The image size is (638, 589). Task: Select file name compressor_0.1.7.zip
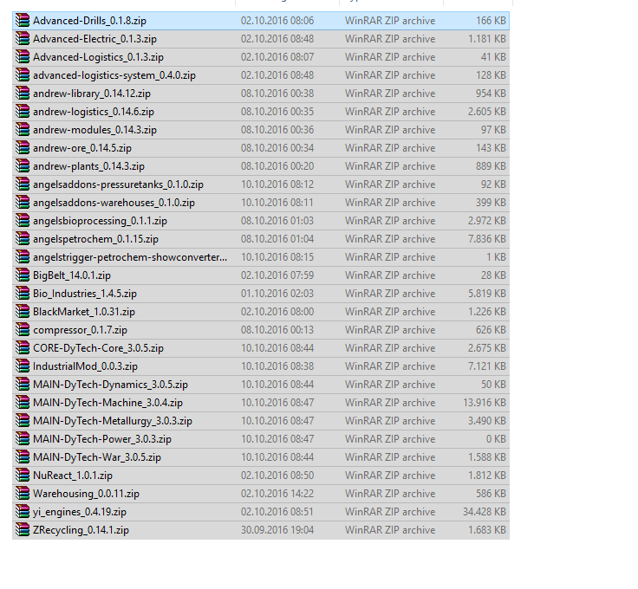click(80, 330)
